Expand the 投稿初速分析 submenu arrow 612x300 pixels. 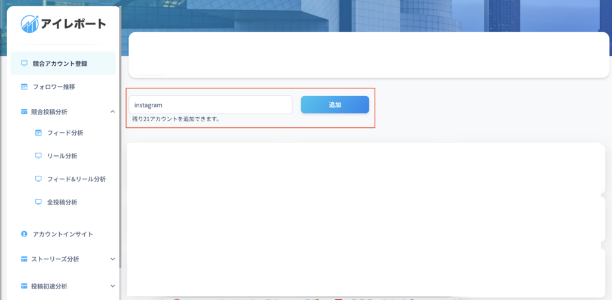(x=112, y=286)
